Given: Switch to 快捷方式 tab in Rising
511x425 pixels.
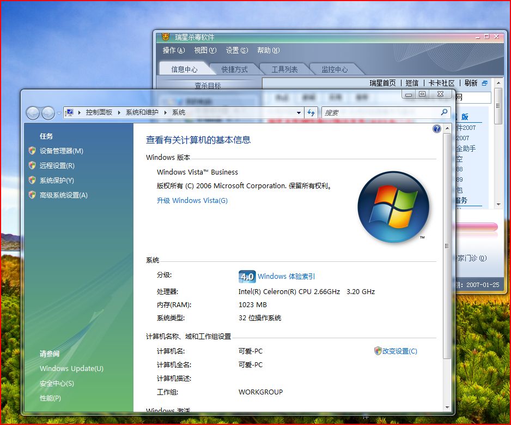Looking at the screenshot, I should (234, 69).
